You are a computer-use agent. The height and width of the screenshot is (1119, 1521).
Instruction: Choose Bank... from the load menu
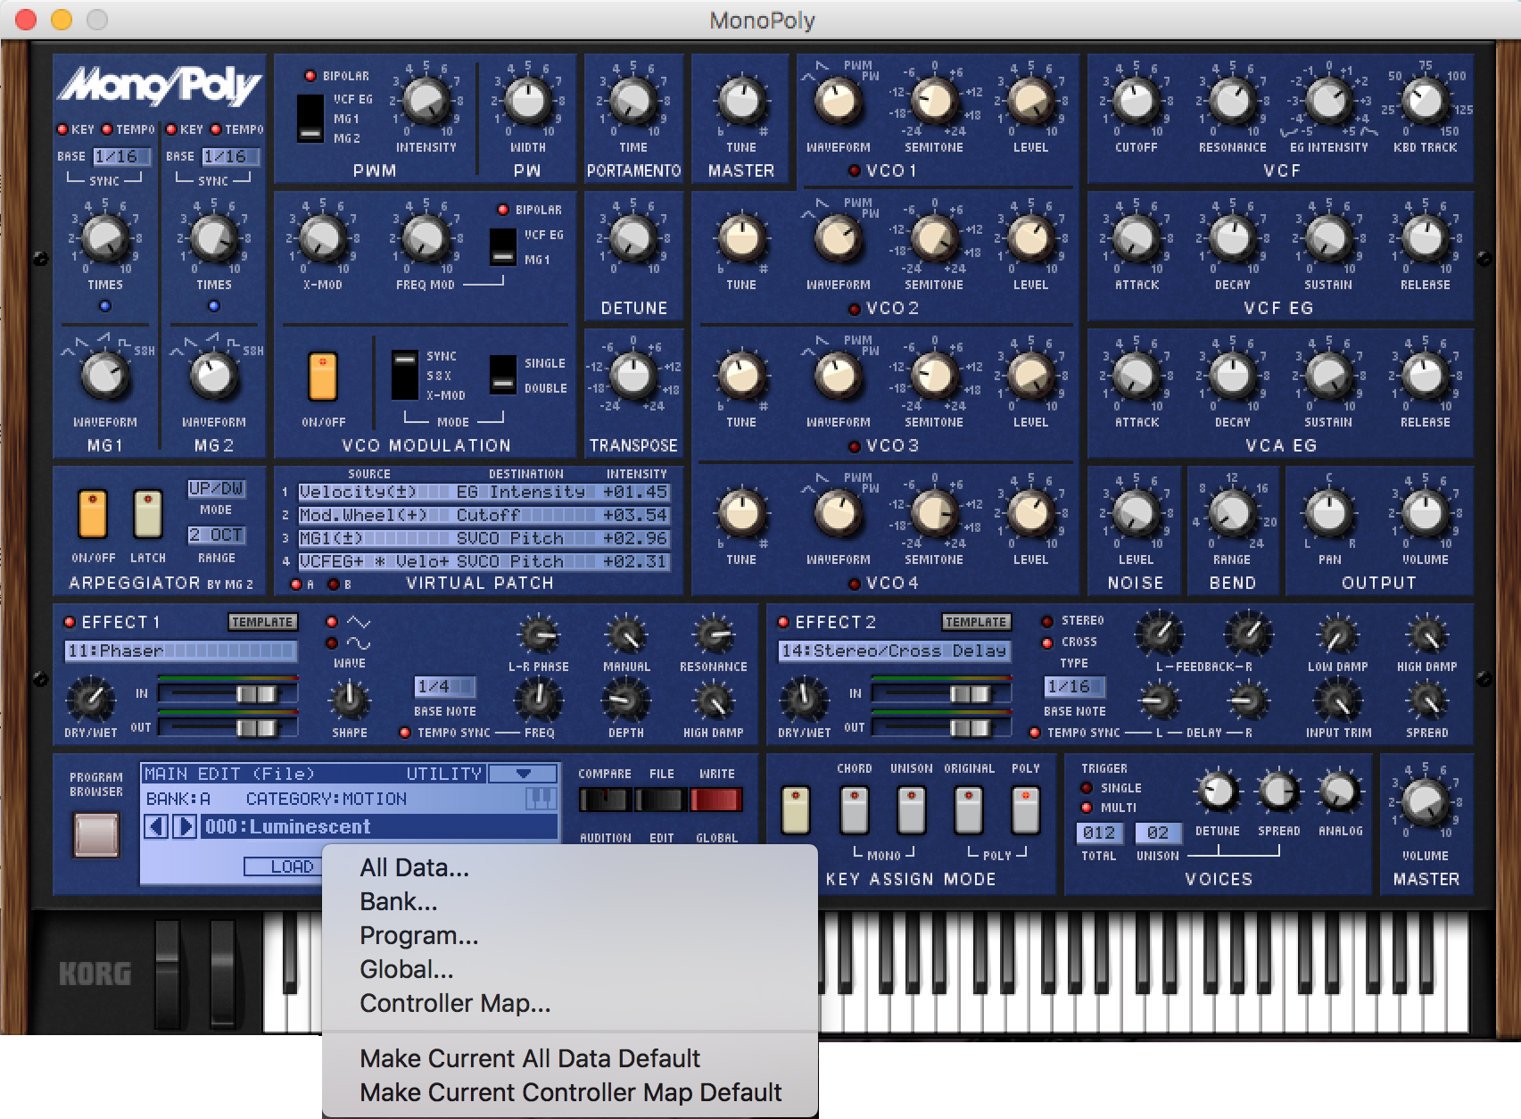tap(399, 901)
